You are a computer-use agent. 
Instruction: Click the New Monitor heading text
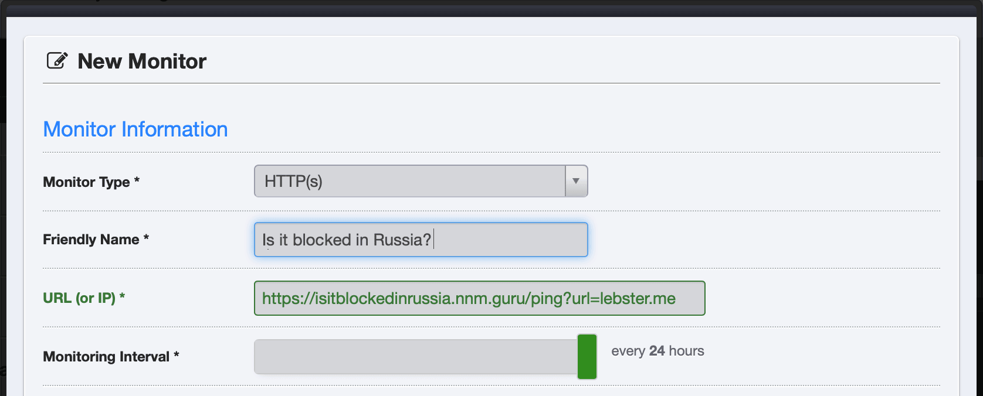(142, 62)
